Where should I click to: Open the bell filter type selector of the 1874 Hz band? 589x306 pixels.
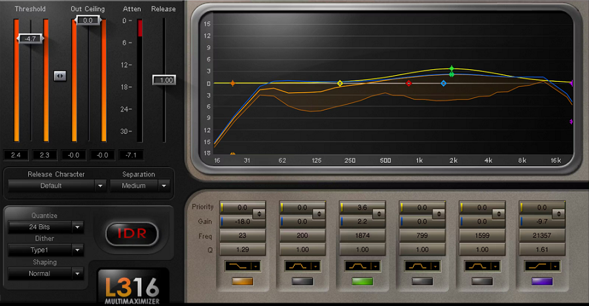[362, 266]
